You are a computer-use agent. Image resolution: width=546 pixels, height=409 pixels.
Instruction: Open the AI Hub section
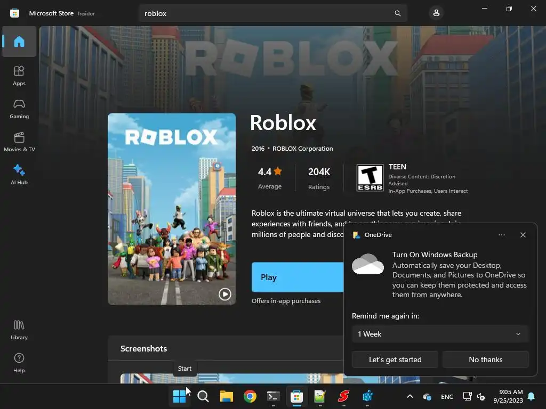[x=19, y=175]
